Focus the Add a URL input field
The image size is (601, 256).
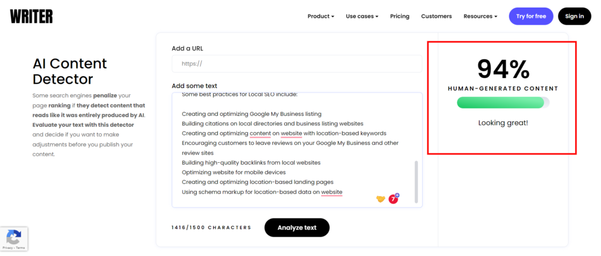point(296,63)
